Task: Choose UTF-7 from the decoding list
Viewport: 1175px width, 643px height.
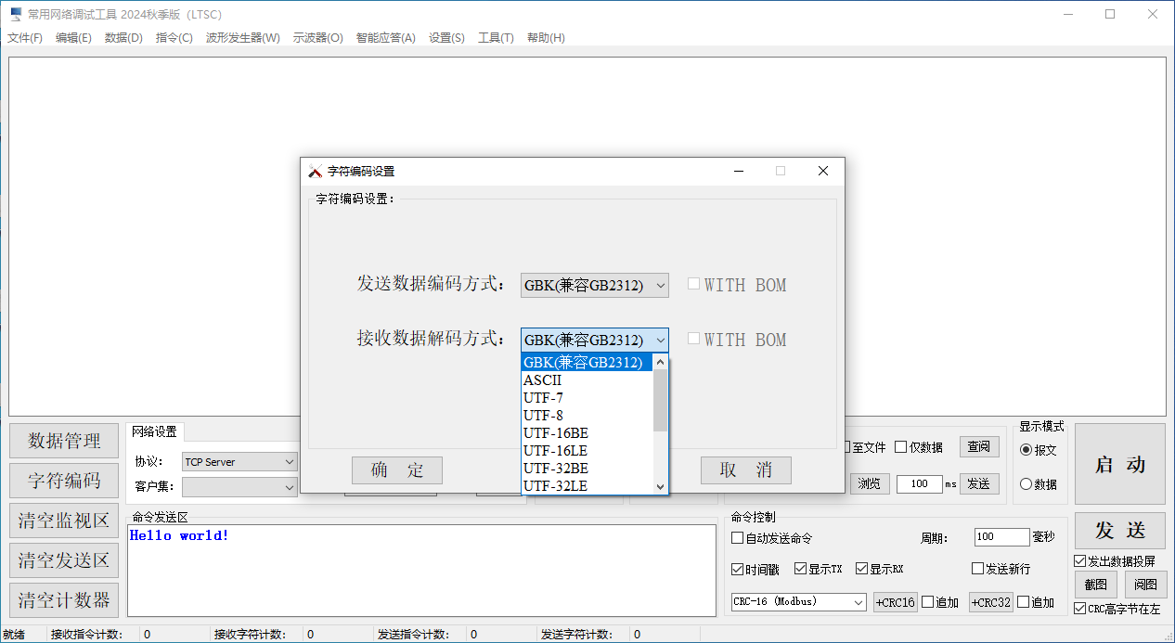Action: pyautogui.click(x=587, y=398)
